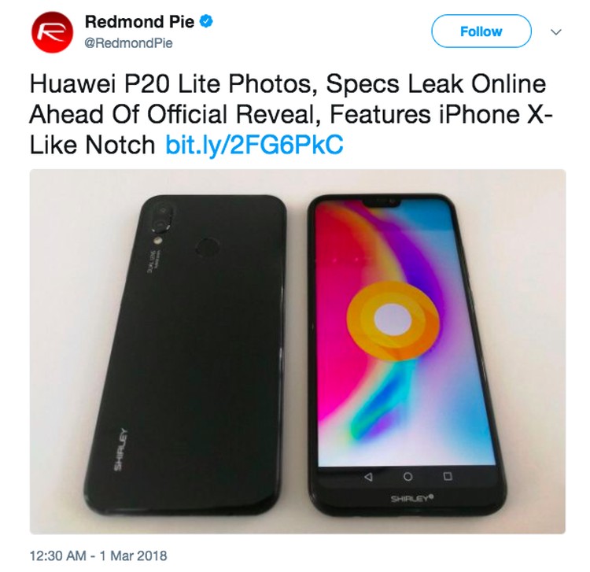Open the bit.ly/2FG6PkC link

point(254,145)
